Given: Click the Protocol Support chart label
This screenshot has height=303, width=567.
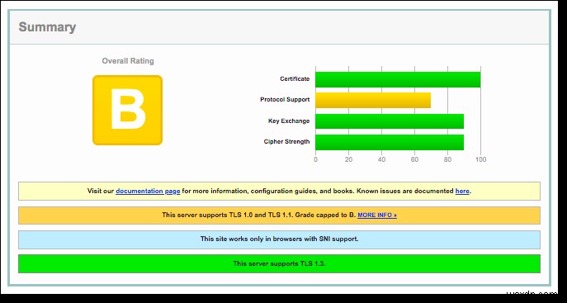Looking at the screenshot, I should click(285, 100).
